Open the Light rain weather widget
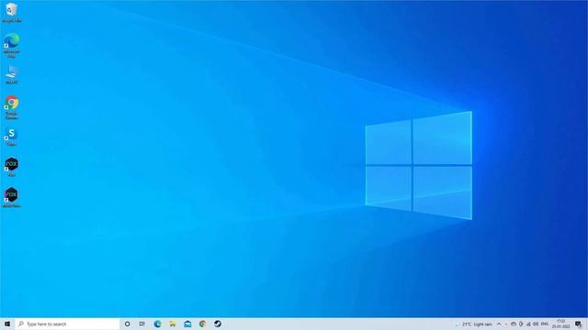 [474, 324]
